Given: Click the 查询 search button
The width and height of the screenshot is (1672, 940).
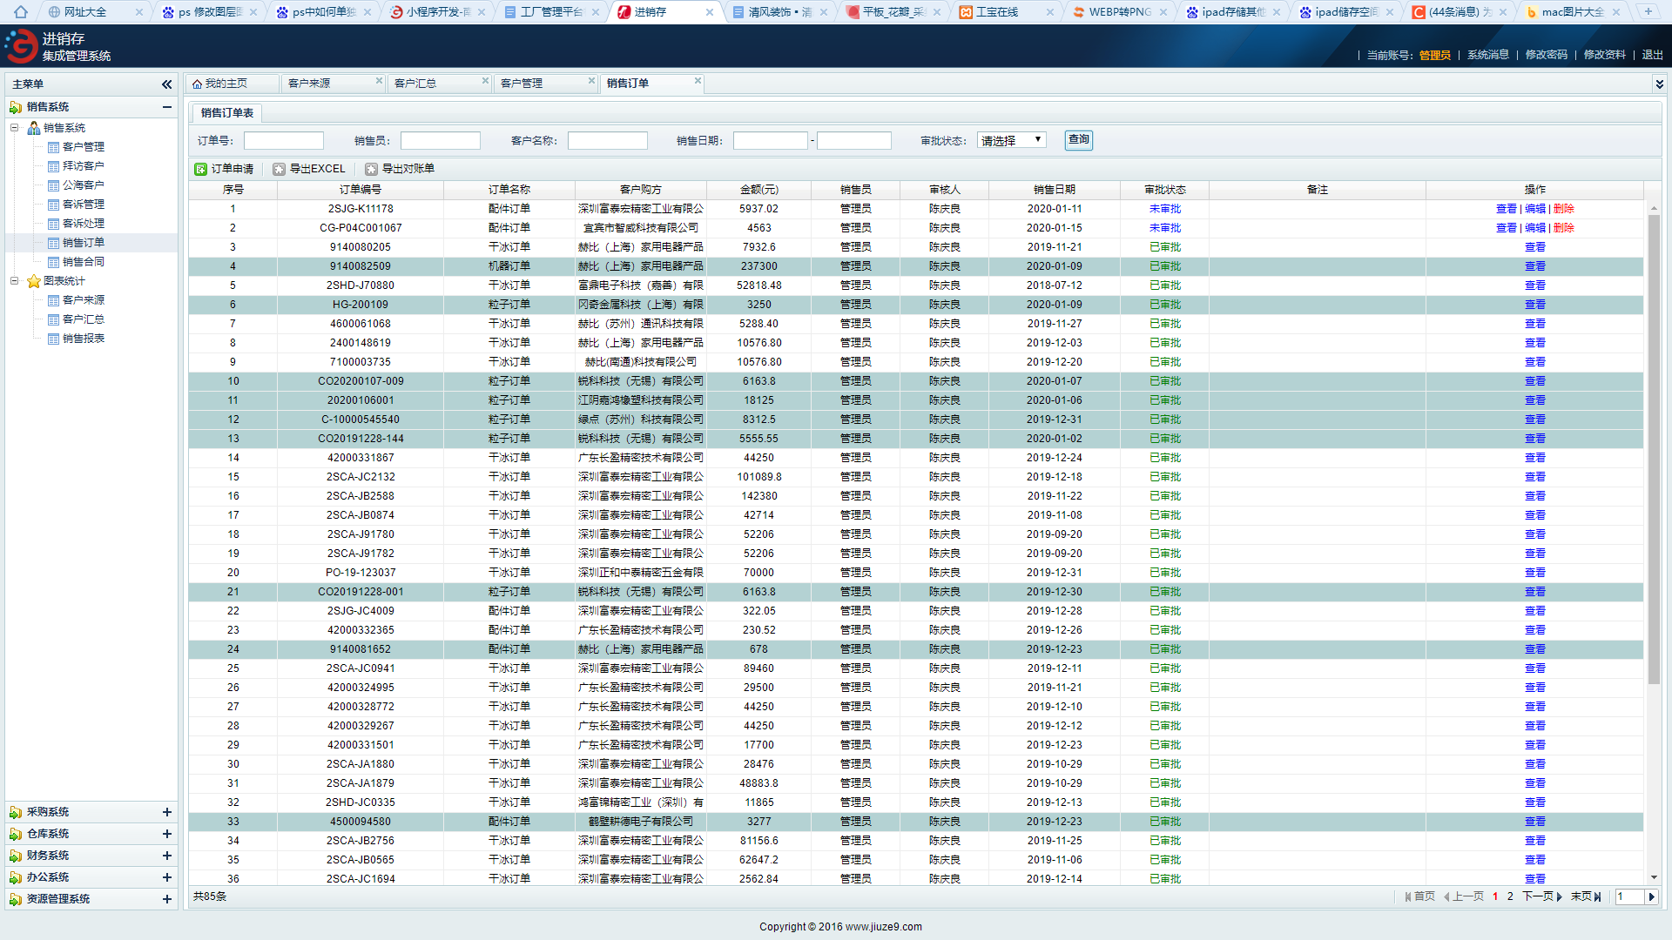Looking at the screenshot, I should click(1078, 140).
